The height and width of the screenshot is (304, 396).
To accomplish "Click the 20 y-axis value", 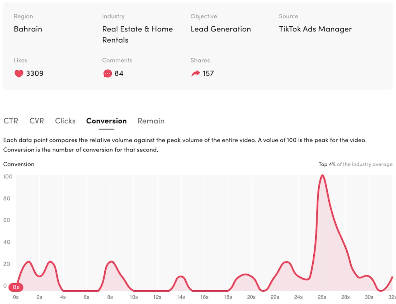I will tap(7, 264).
